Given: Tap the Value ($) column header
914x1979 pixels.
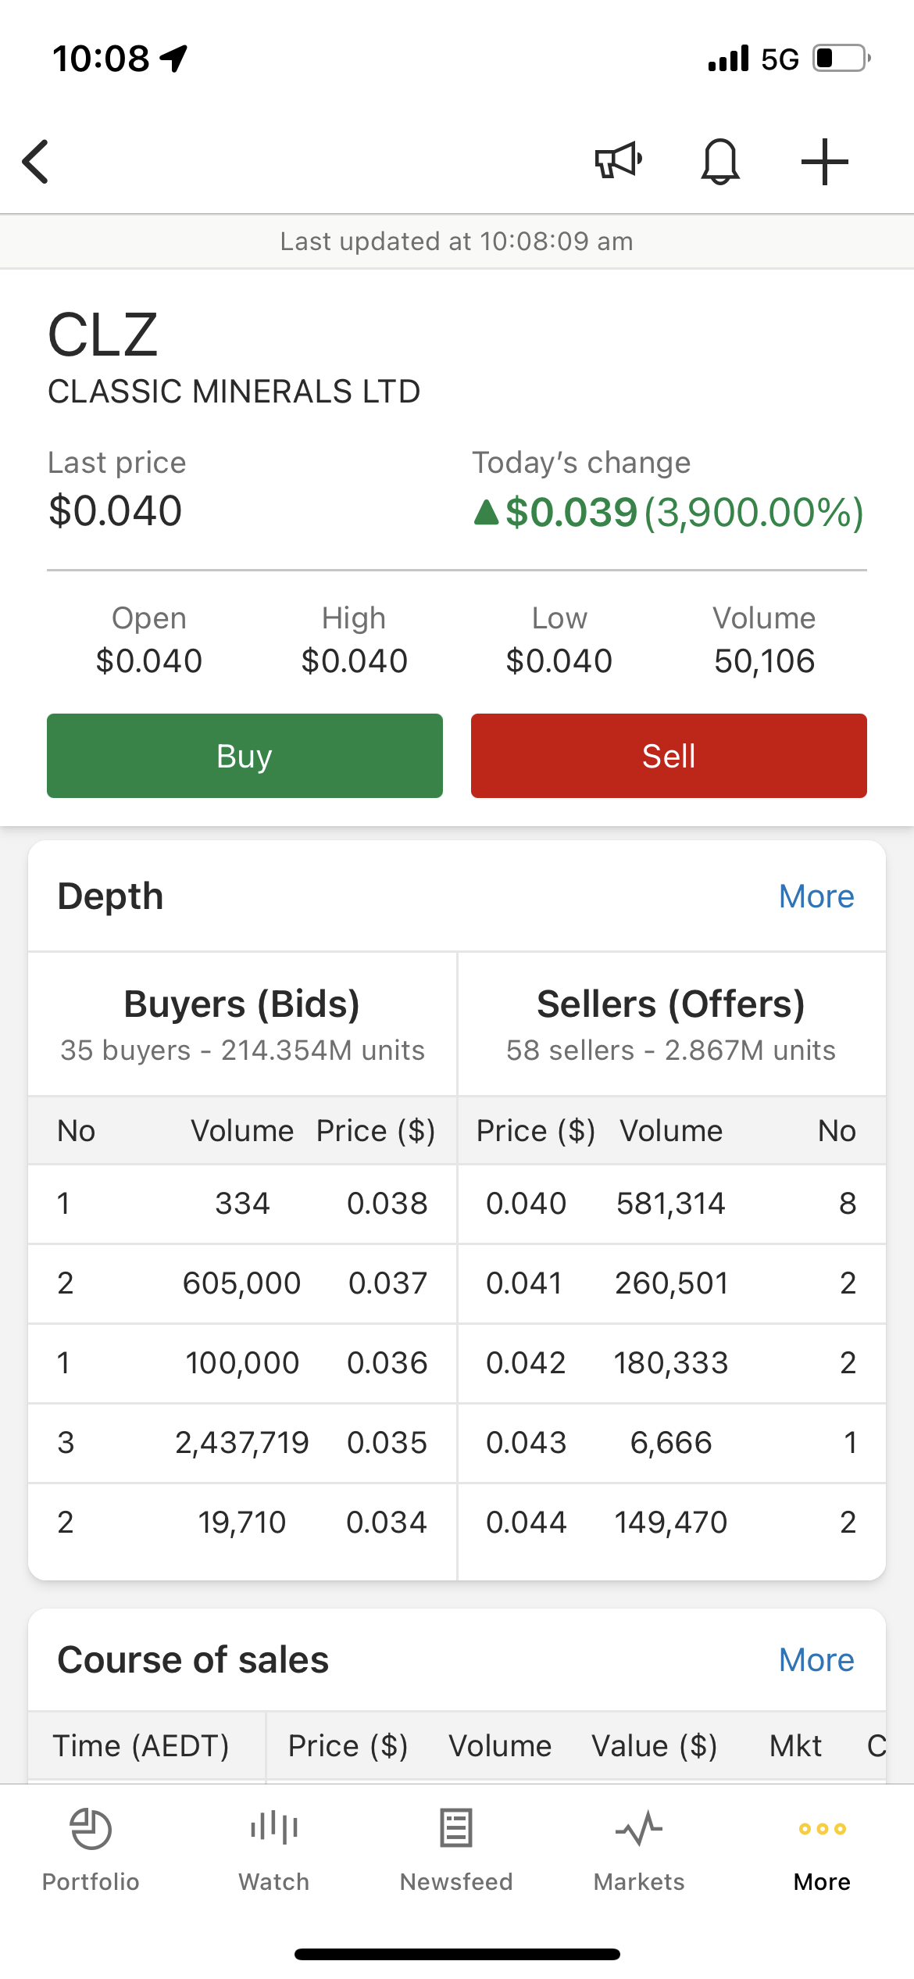Looking at the screenshot, I should click(x=654, y=1746).
